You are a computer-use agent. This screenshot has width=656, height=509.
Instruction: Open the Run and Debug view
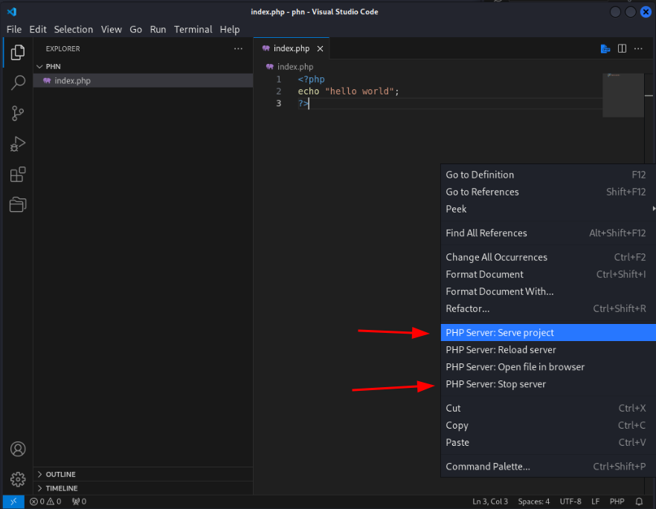pos(18,143)
